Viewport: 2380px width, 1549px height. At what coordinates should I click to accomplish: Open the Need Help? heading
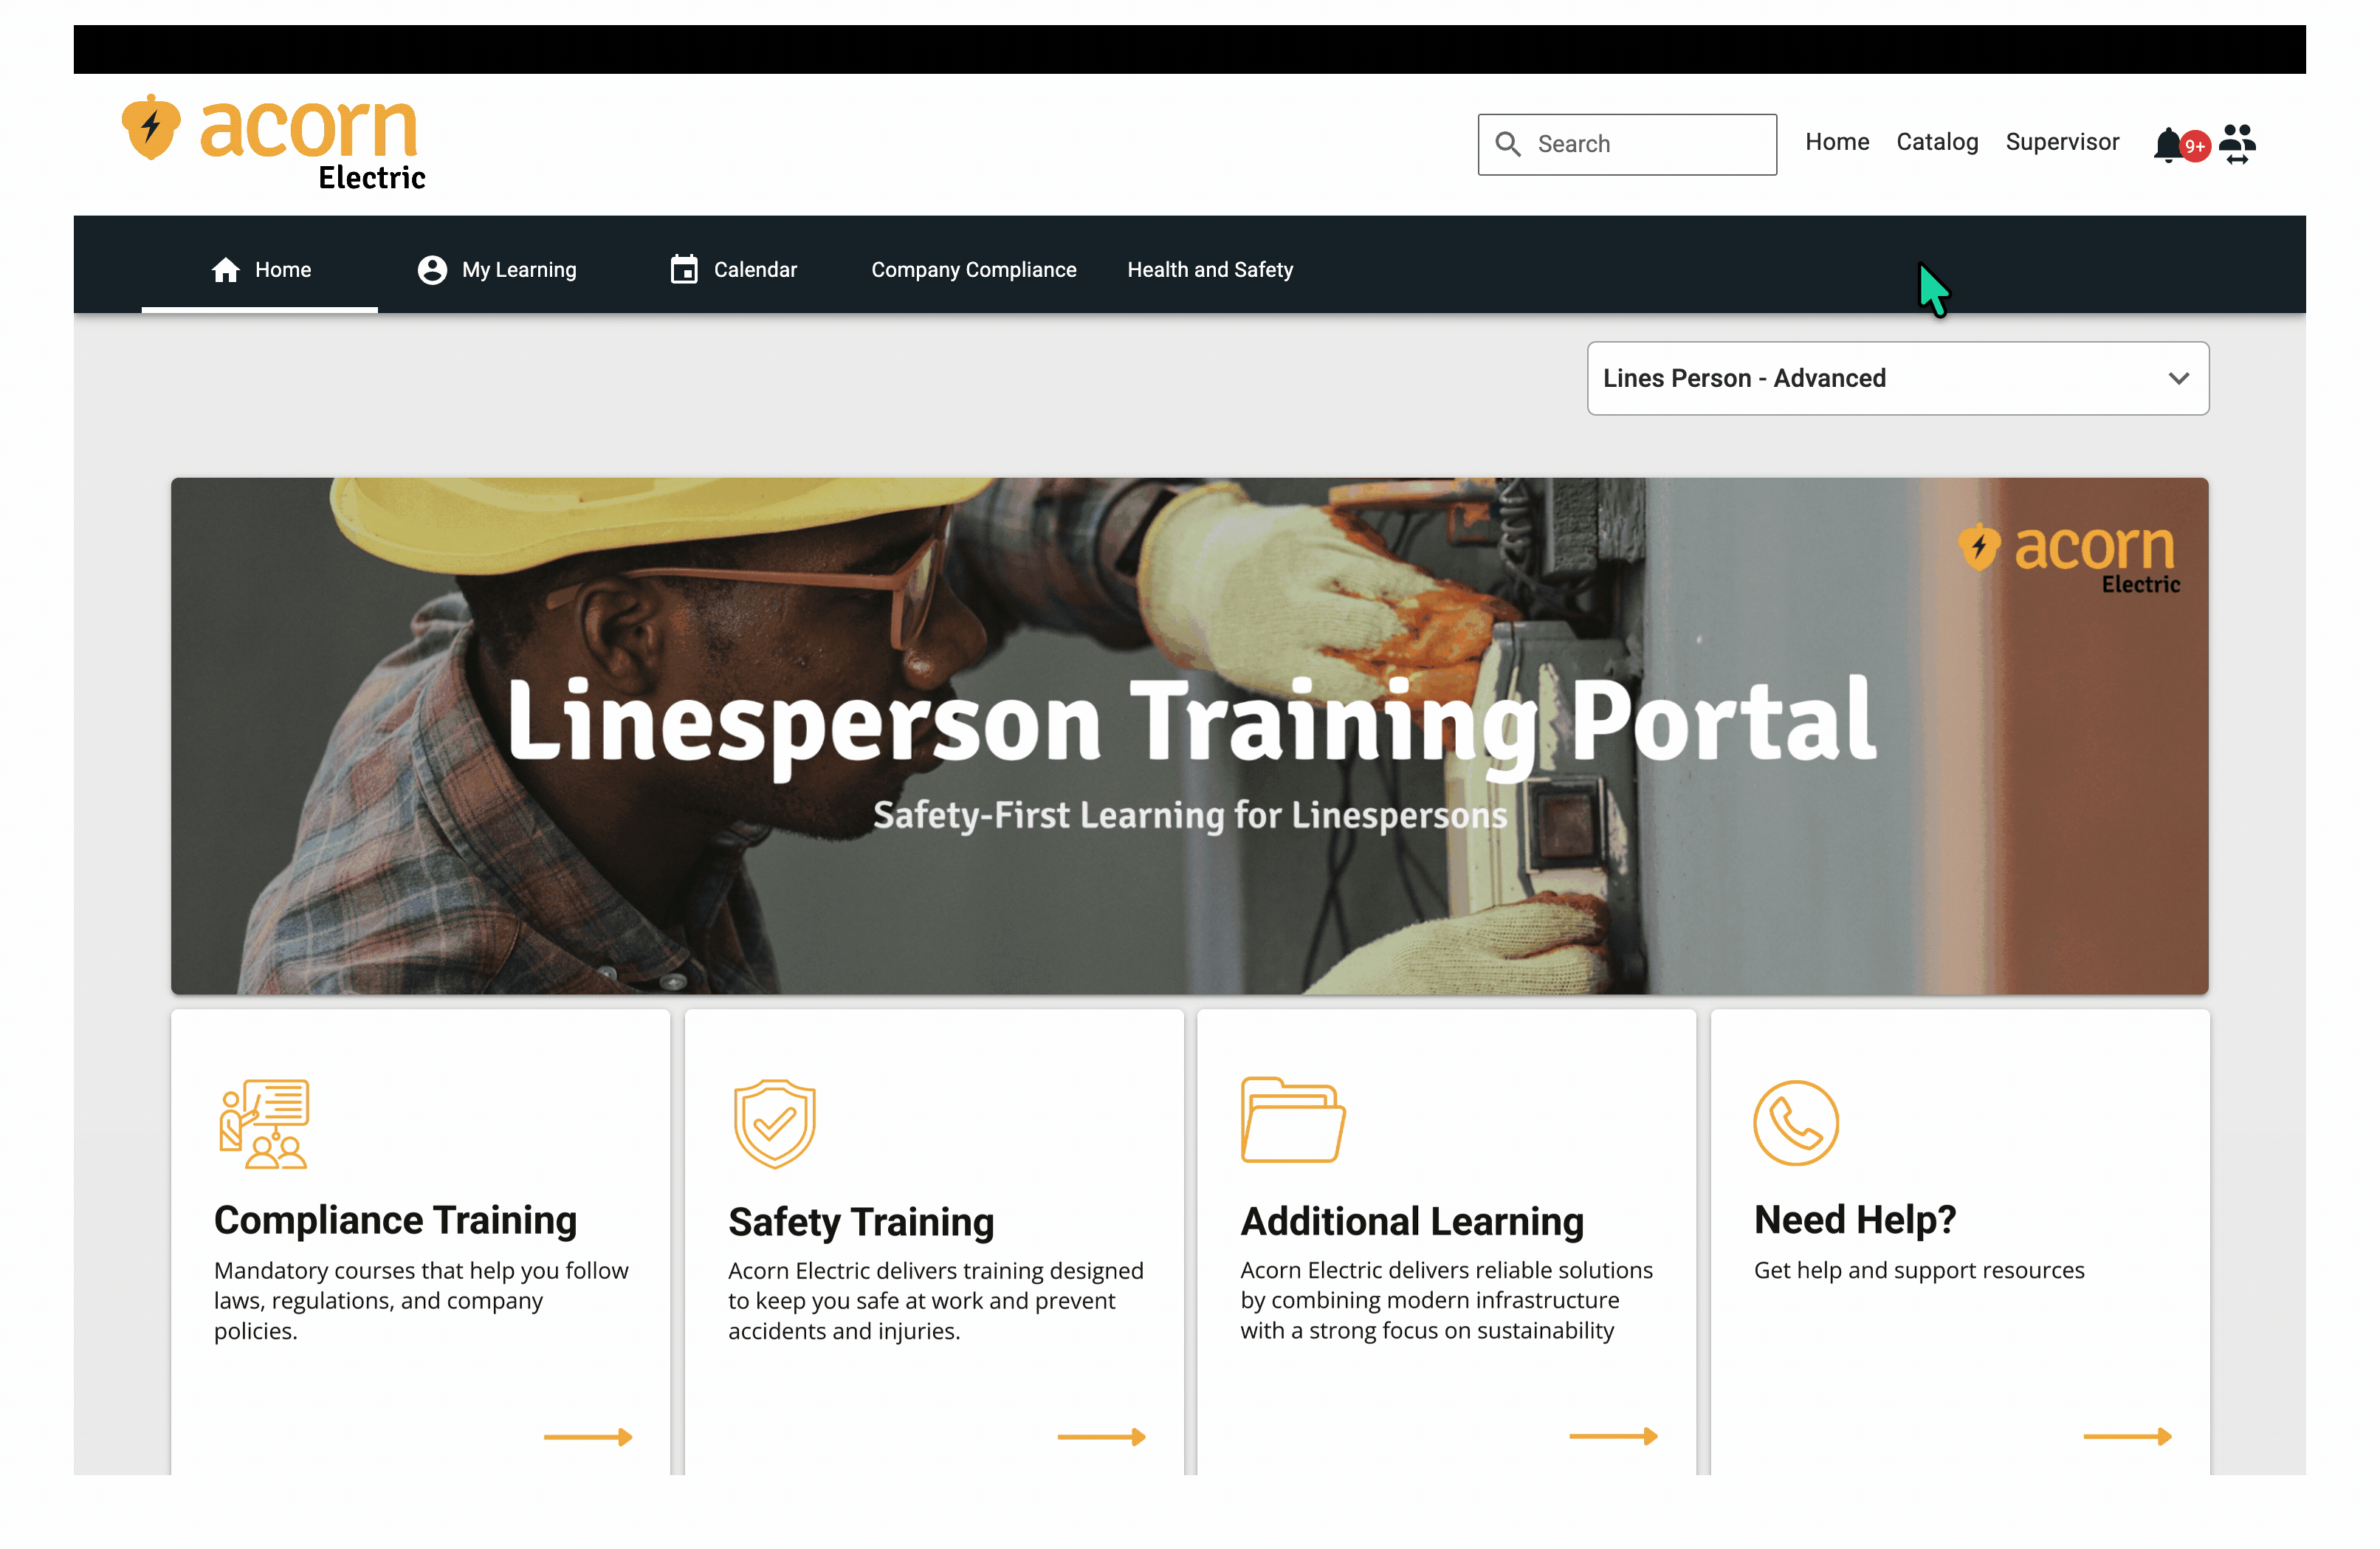point(1855,1220)
